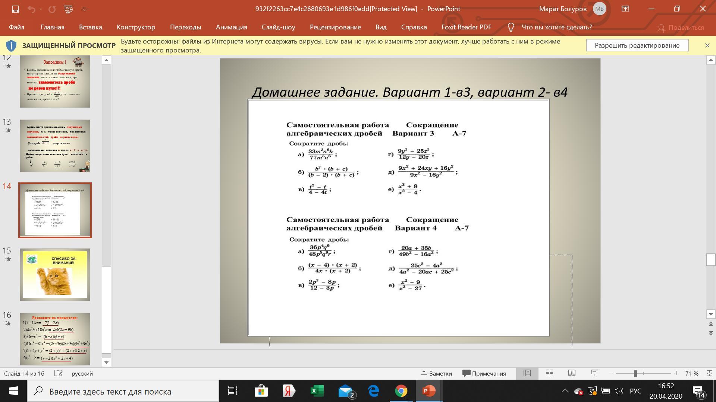The width and height of the screenshot is (716, 402).
Task: Click the Разрешить редактирование button
Action: point(637,45)
